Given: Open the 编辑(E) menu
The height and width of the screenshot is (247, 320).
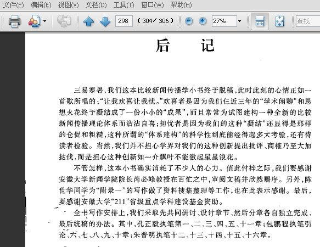Looking at the screenshot, I should coord(41,5).
